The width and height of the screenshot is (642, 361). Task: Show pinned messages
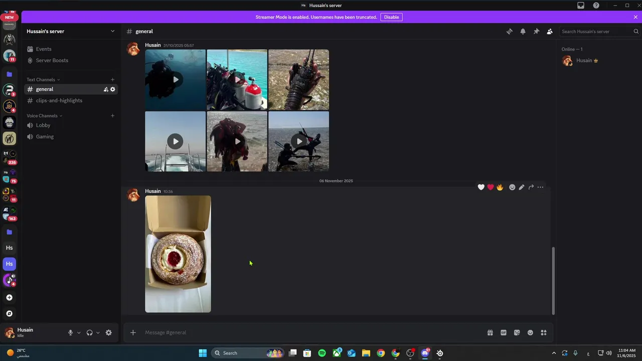[536, 31]
